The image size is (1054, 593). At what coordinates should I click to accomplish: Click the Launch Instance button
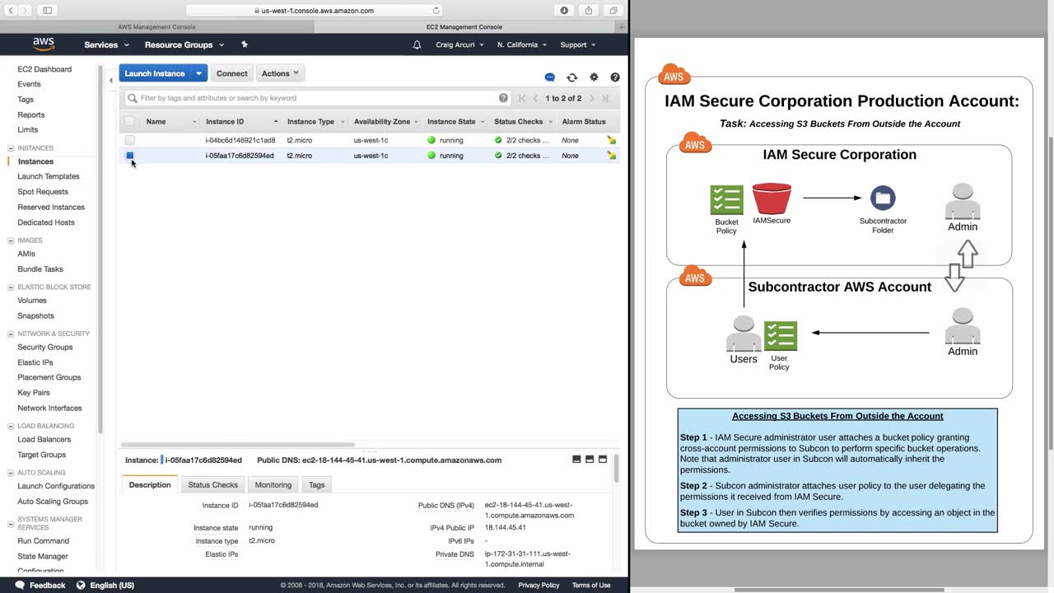click(x=155, y=73)
